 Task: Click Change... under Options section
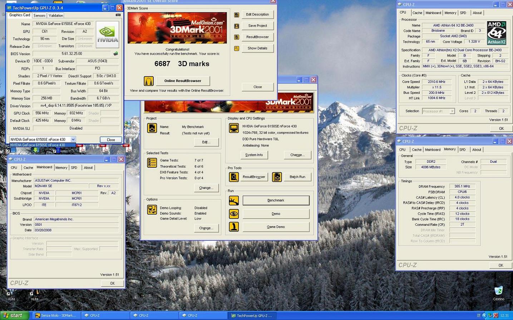coord(206,228)
